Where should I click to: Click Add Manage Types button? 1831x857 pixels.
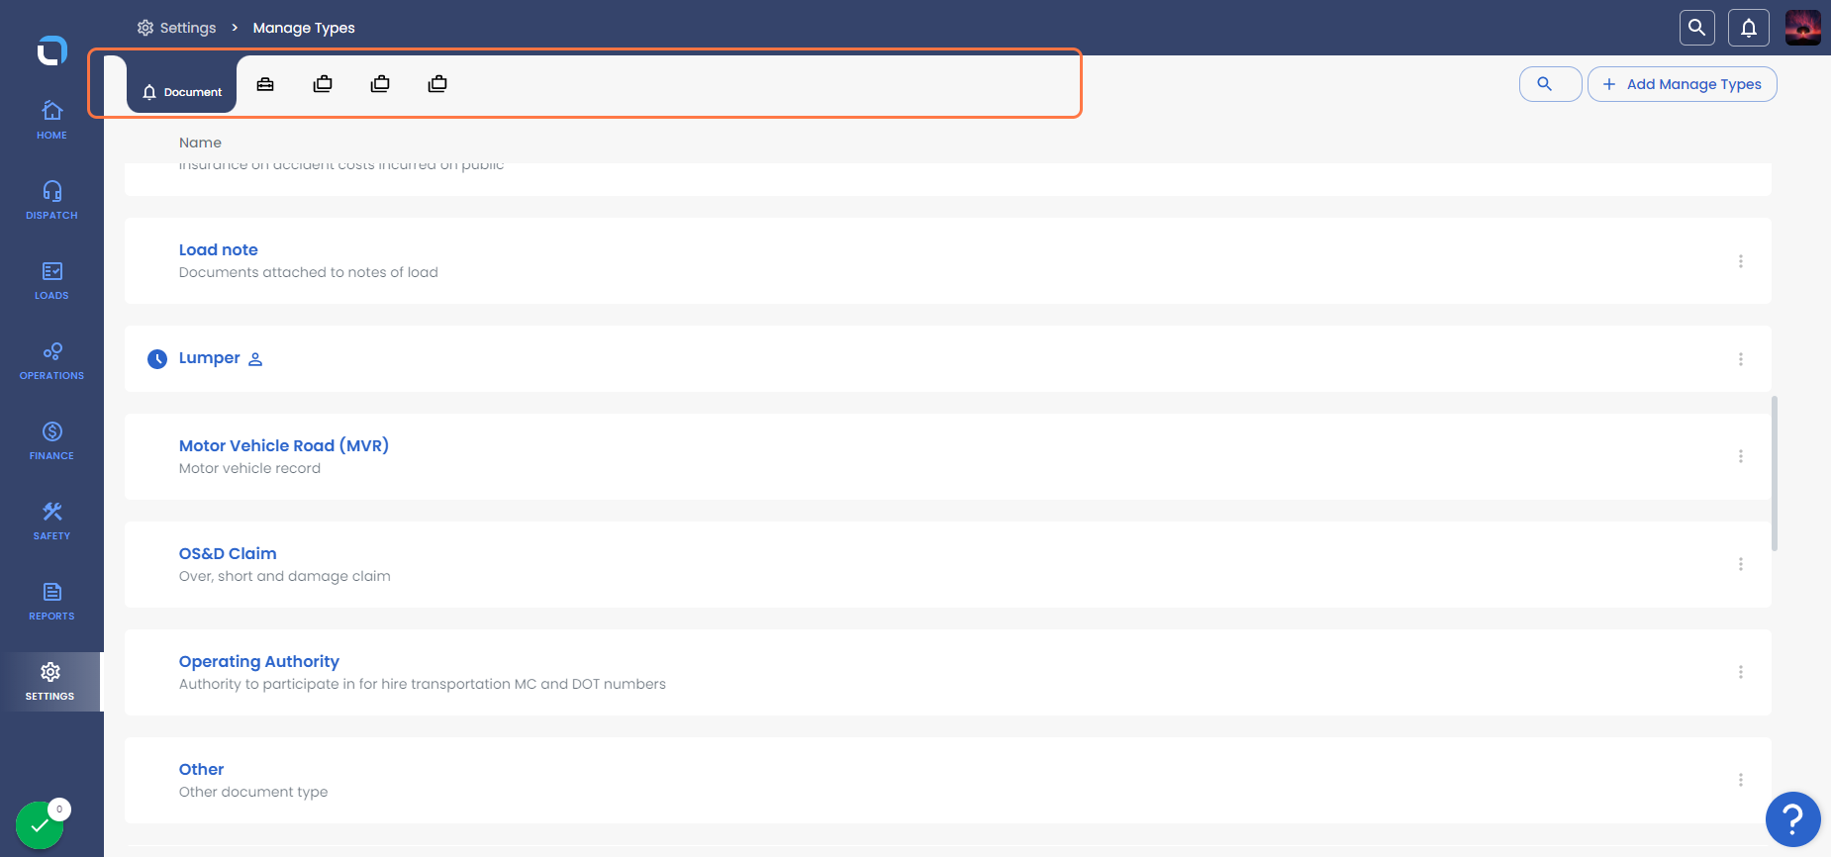[1682, 84]
